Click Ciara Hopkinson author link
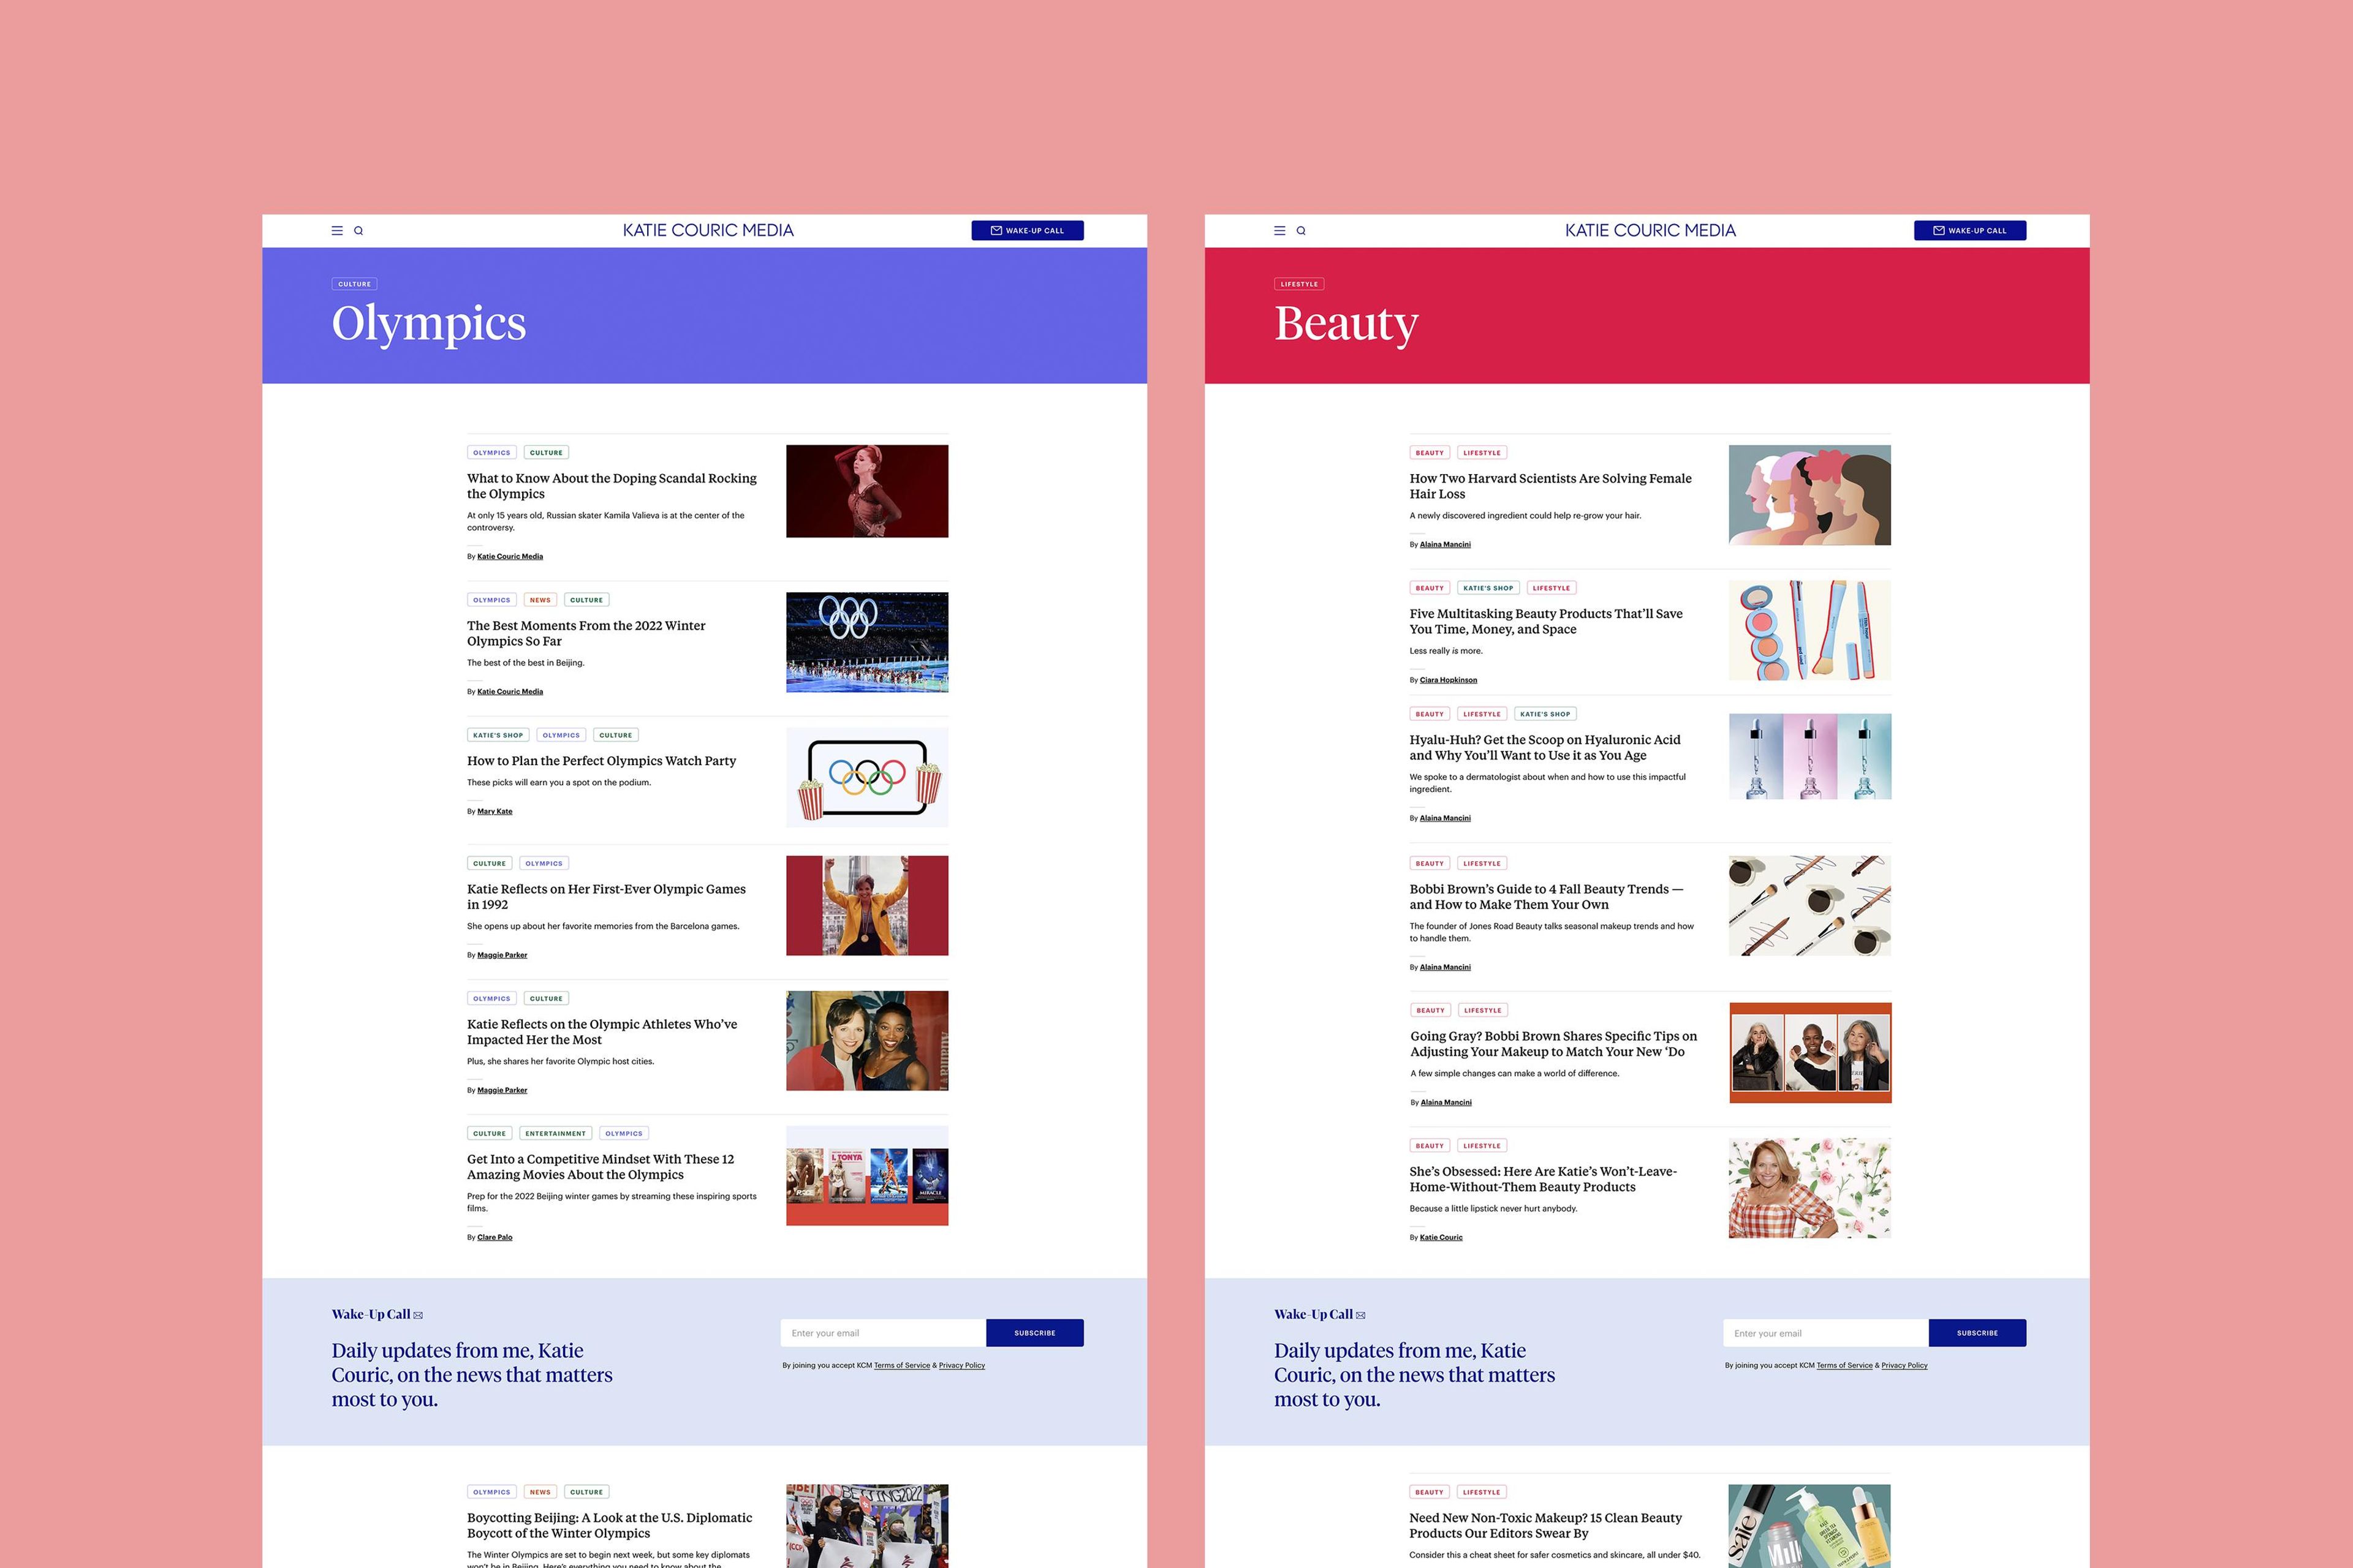The width and height of the screenshot is (2353, 1568). 1447,680
